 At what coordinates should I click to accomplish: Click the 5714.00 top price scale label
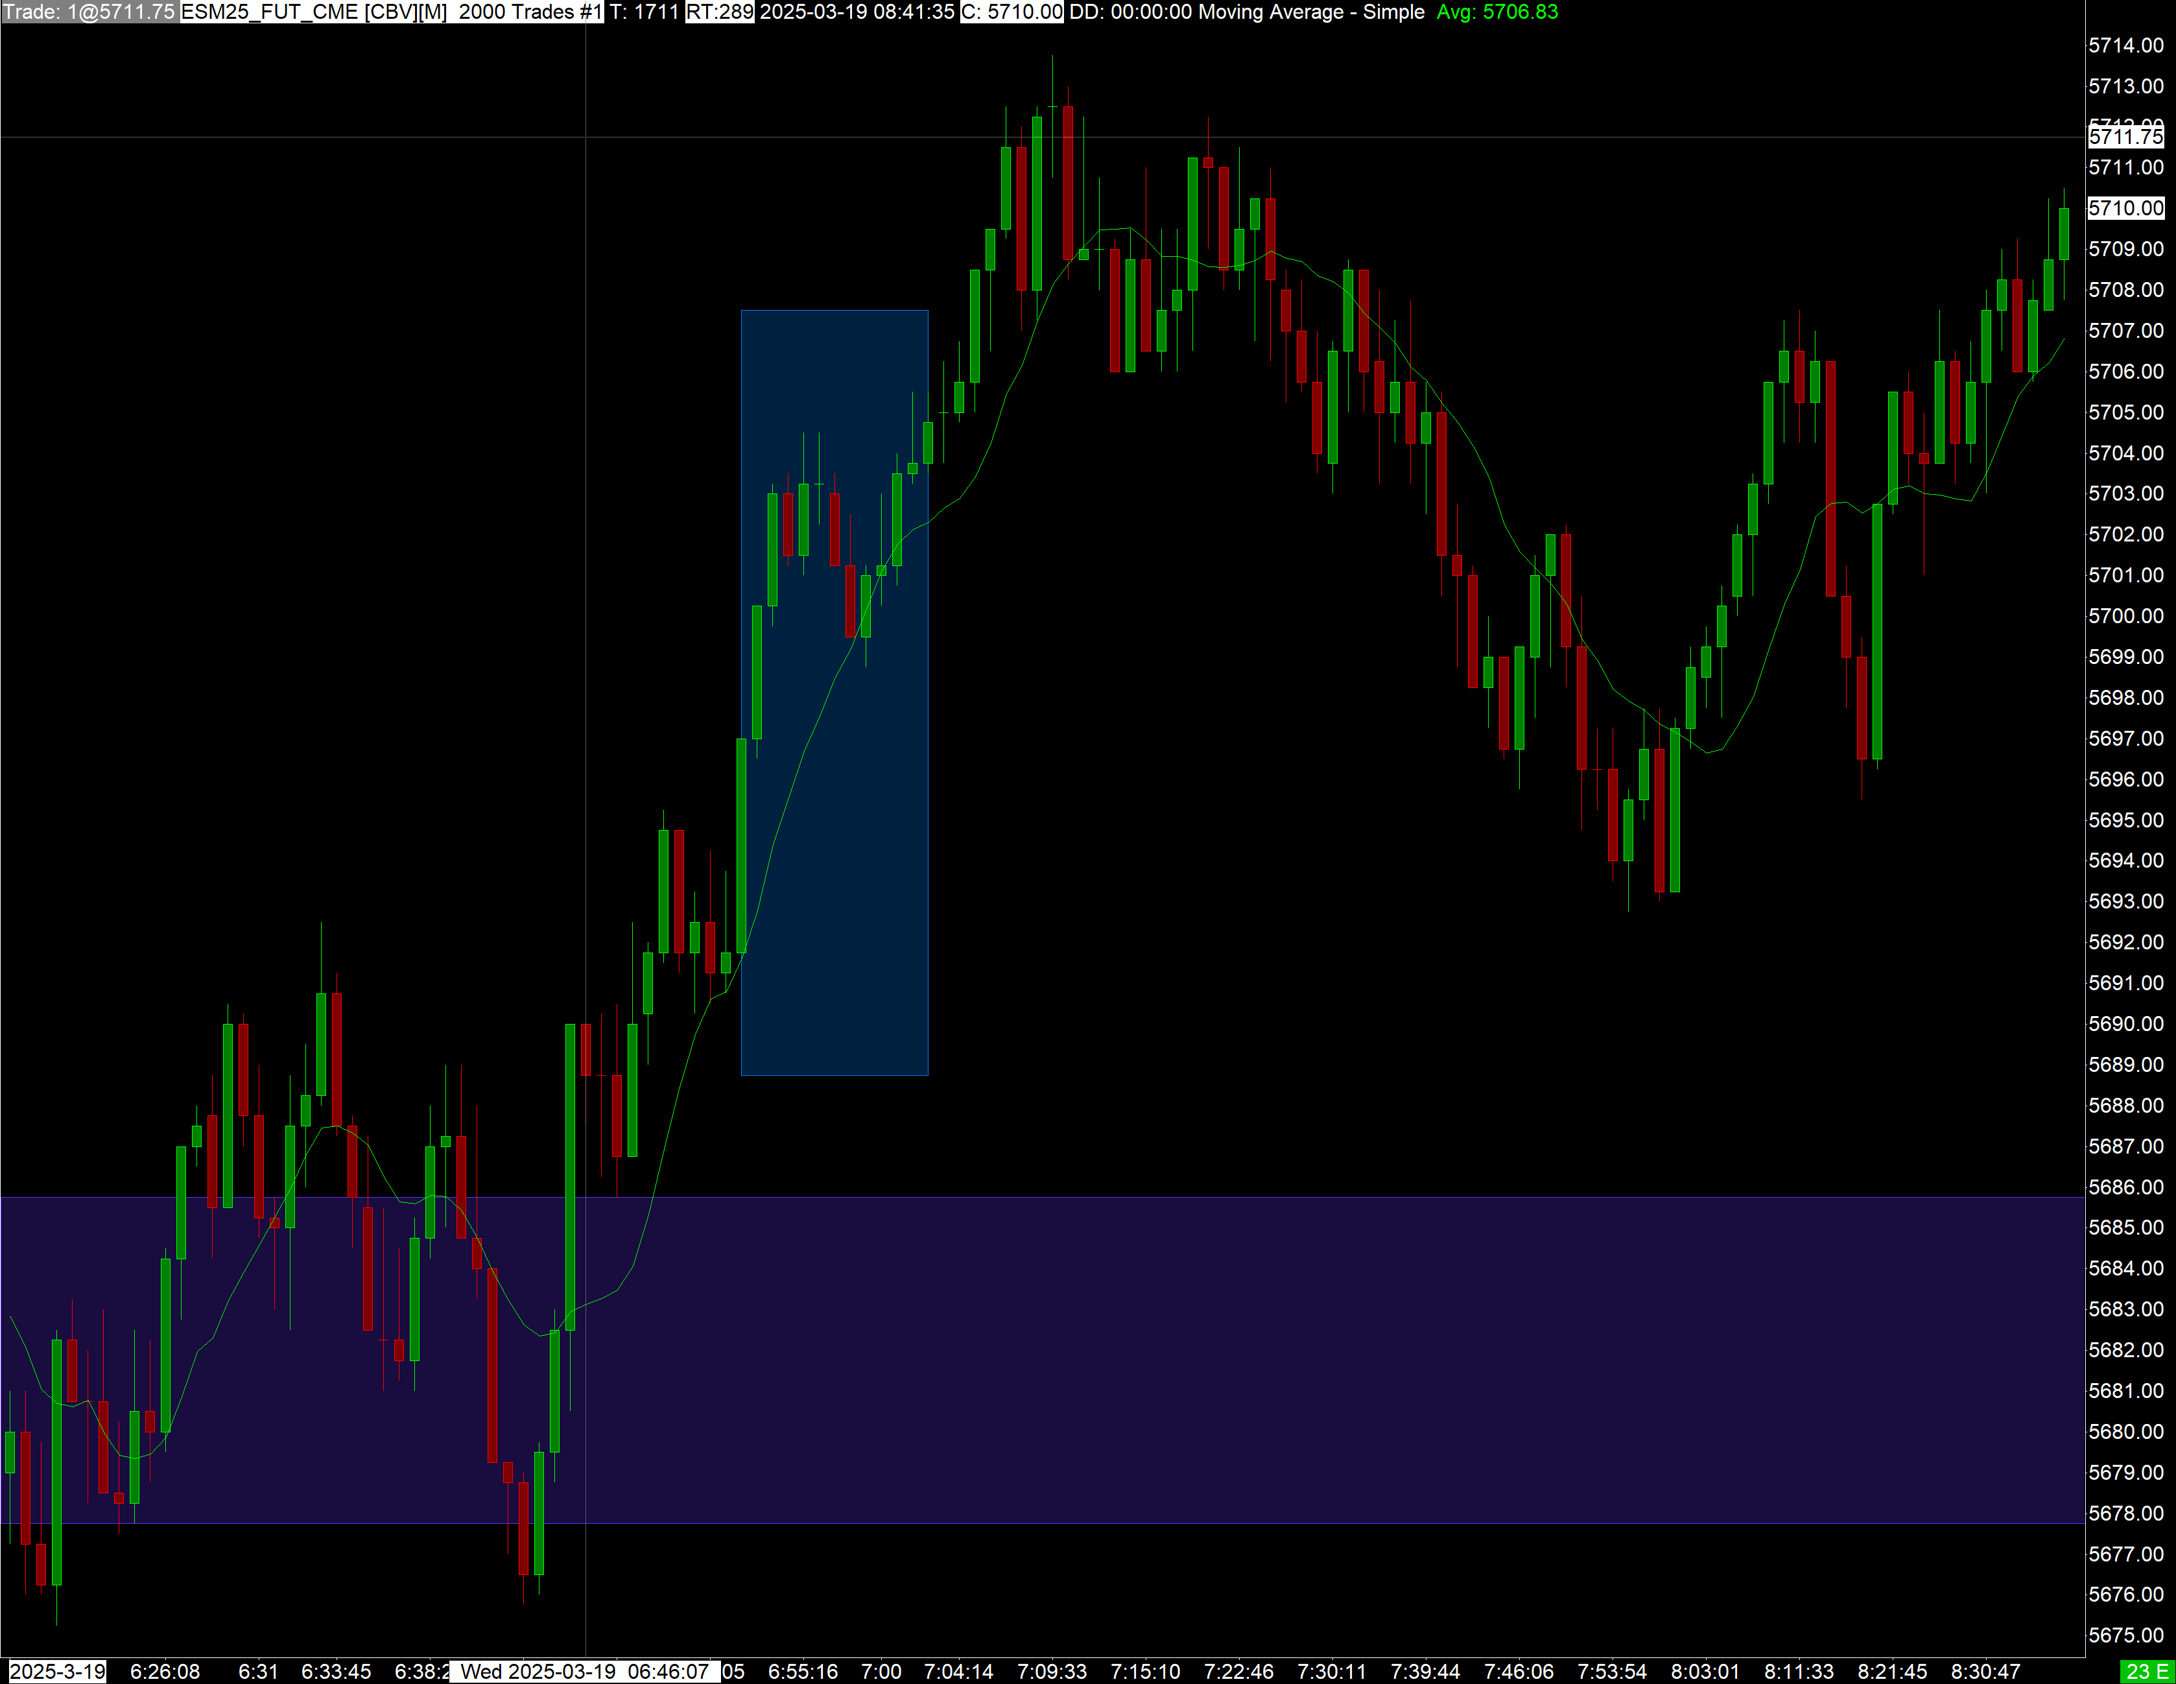[x=2125, y=46]
